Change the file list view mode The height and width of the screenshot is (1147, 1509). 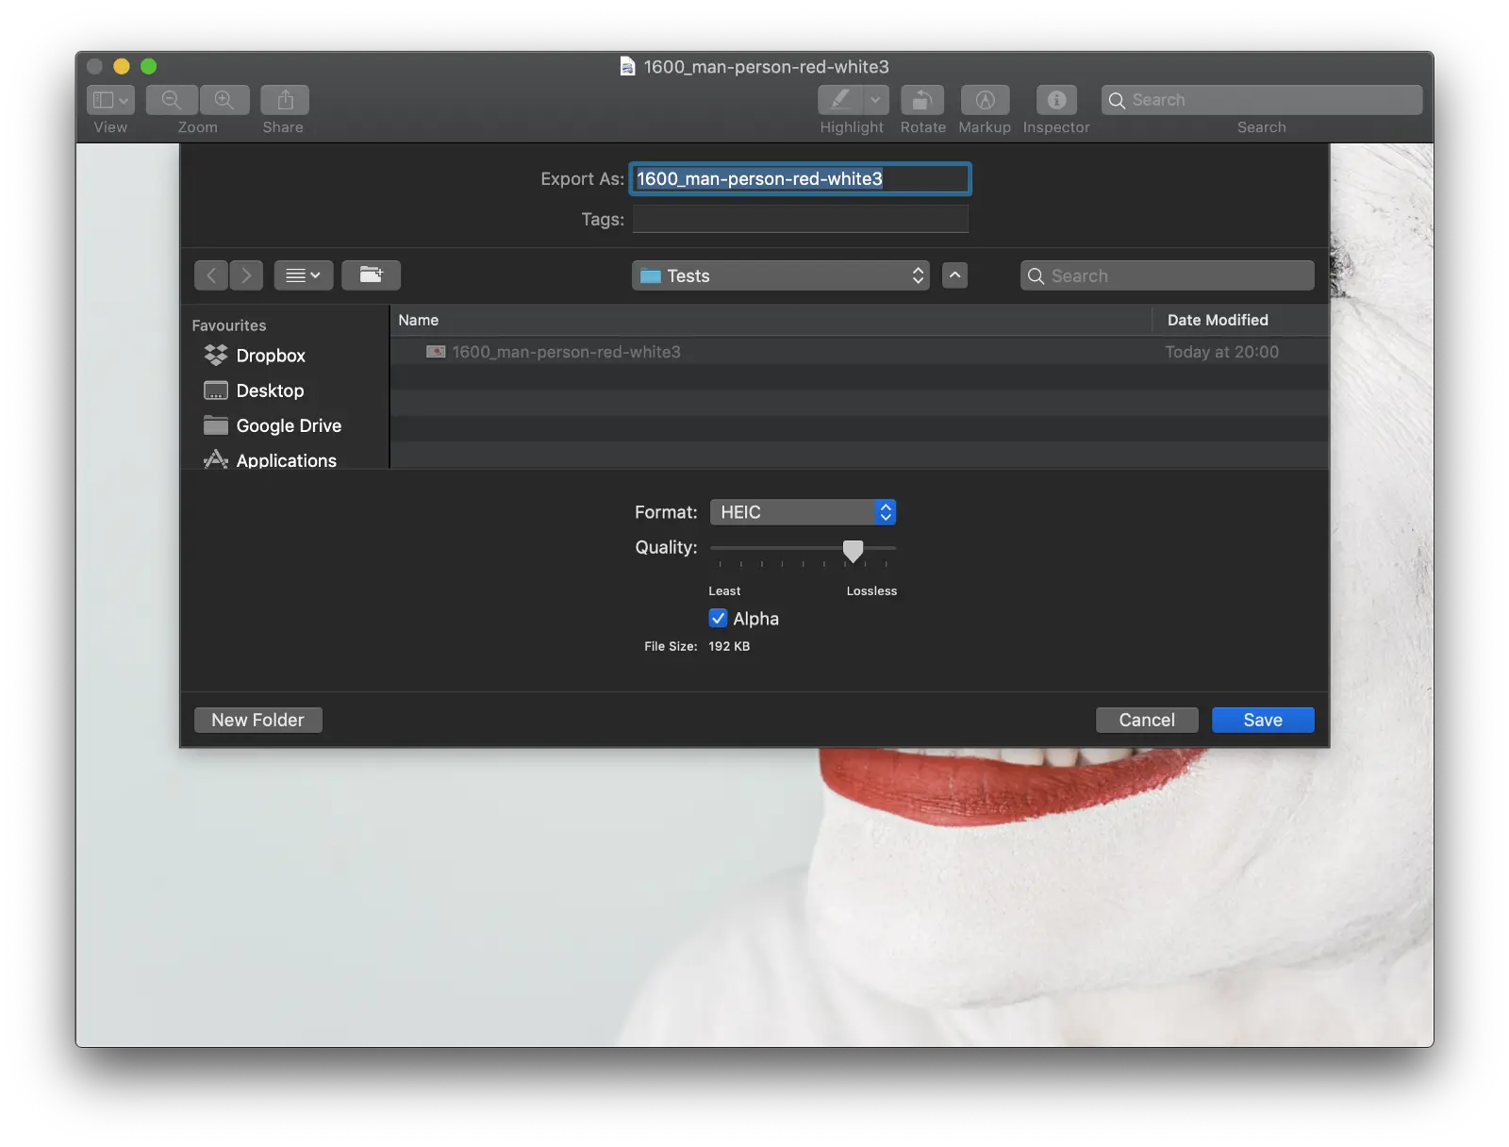click(x=304, y=275)
